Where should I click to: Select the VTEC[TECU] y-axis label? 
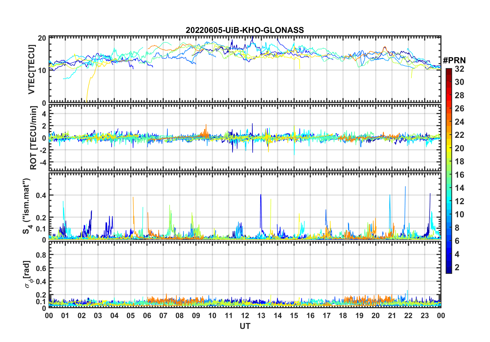coord(31,69)
